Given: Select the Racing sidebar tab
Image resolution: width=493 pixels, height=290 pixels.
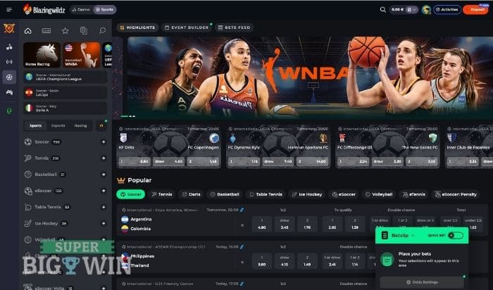Looking at the screenshot, I should point(80,126).
